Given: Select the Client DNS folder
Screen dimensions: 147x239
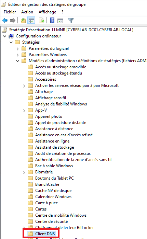Looking at the screenshot, I should [45, 234].
